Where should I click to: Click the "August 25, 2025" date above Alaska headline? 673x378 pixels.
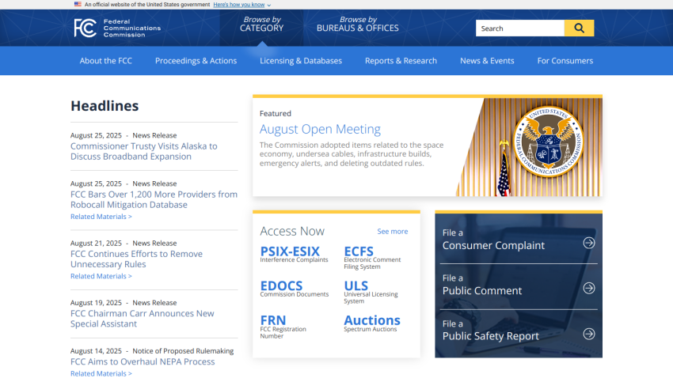coord(96,135)
